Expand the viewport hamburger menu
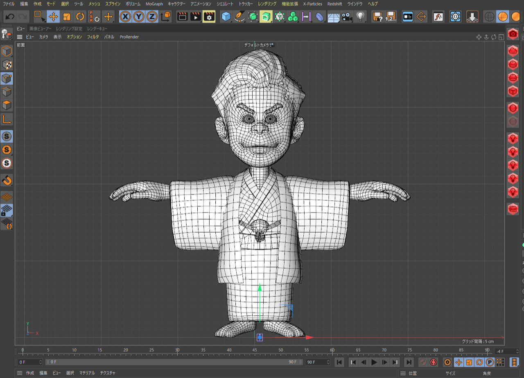This screenshot has height=378, width=524. coord(20,37)
